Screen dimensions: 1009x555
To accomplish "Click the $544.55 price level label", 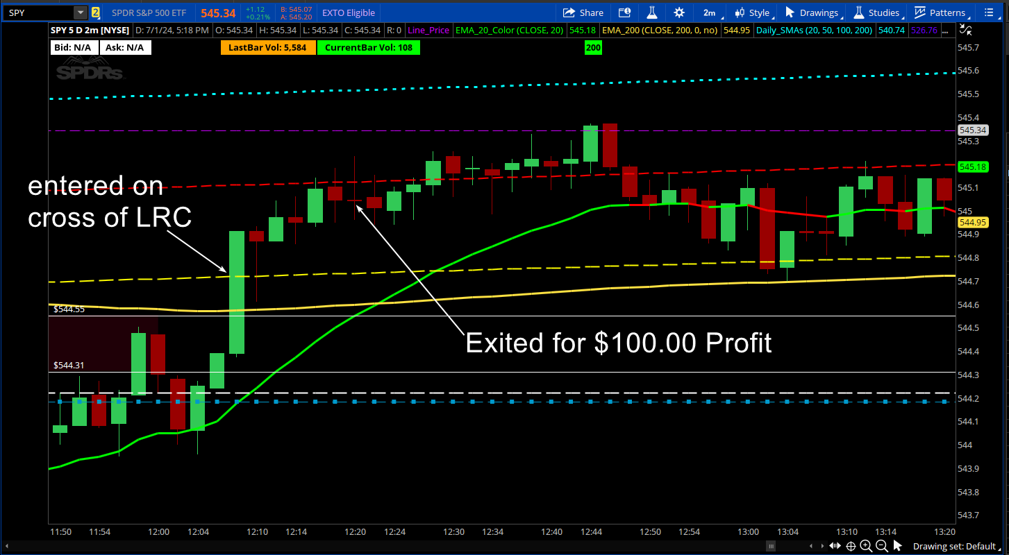I will 69,309.
